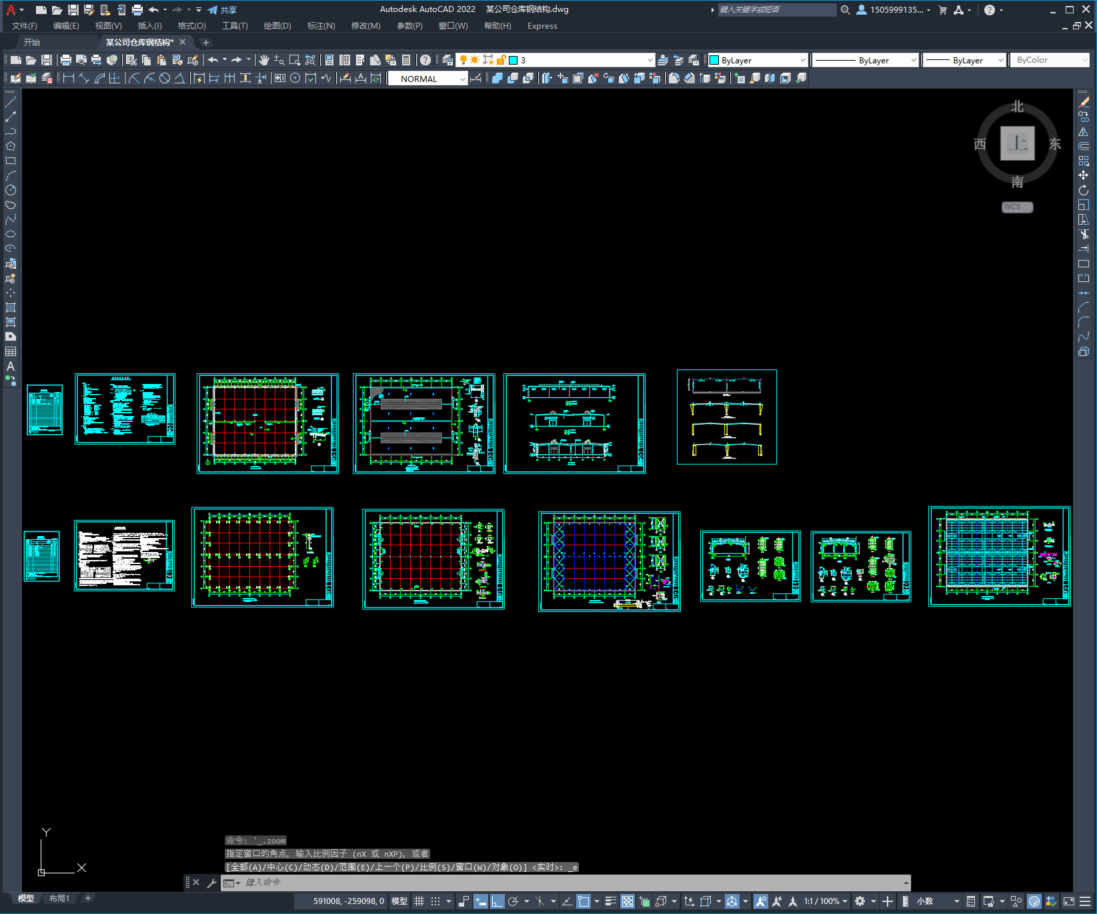Select the Line draw tool
The width and height of the screenshot is (1097, 914).
[x=11, y=103]
